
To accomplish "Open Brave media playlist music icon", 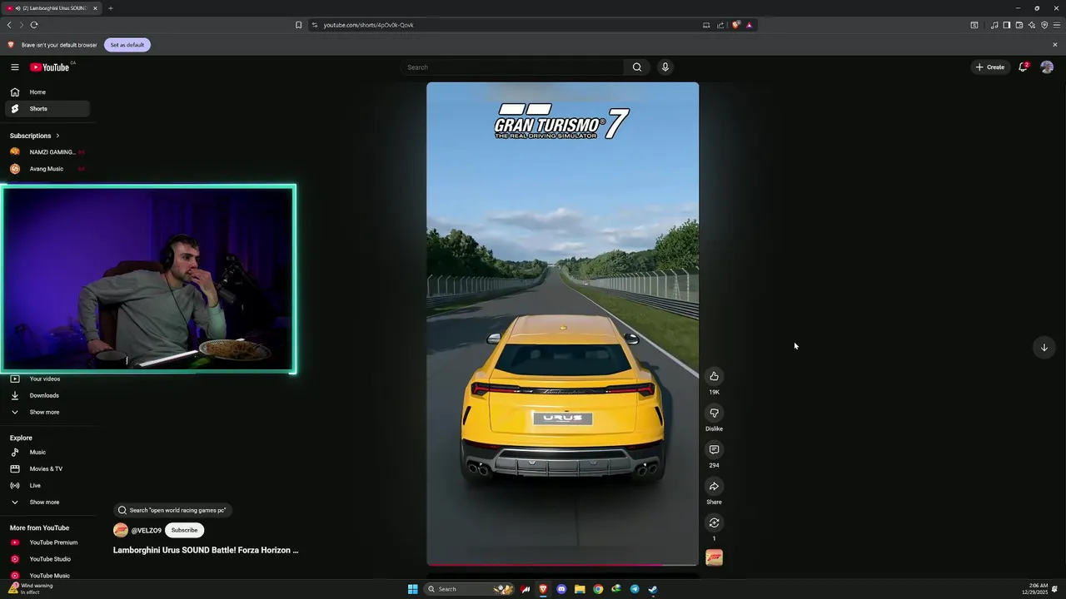I will (x=994, y=25).
